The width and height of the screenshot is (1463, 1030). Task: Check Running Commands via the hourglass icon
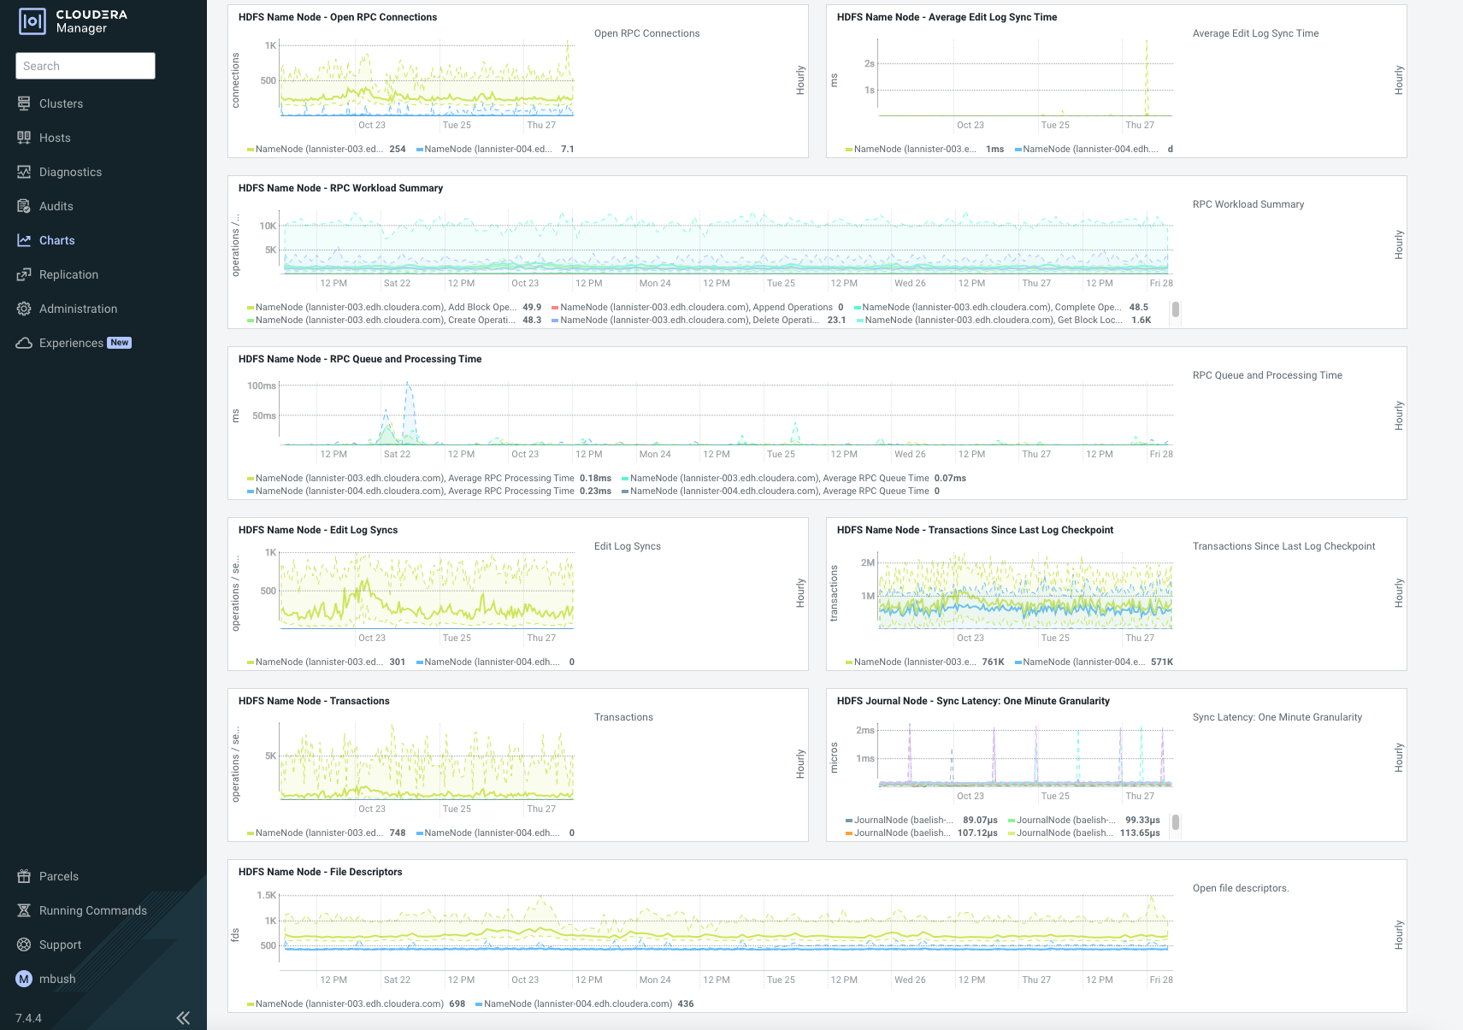(91, 910)
